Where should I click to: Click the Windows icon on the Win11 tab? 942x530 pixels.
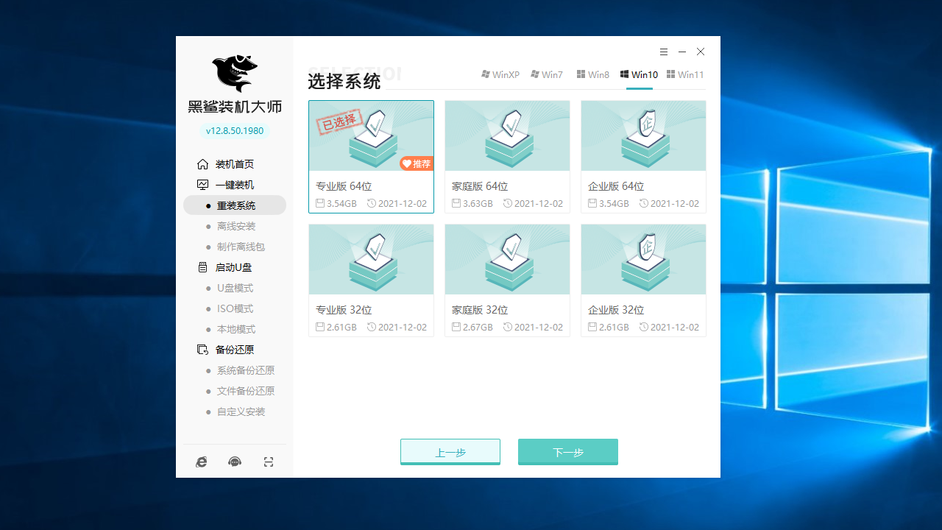[x=670, y=74]
